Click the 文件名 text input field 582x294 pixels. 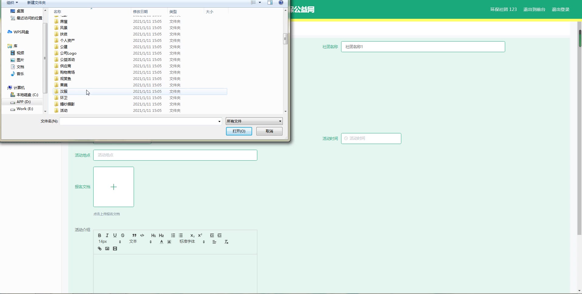click(x=139, y=121)
